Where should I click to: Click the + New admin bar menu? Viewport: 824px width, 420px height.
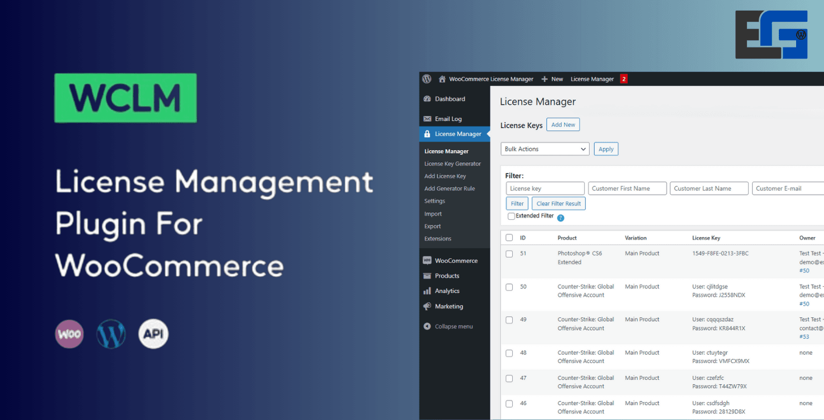tap(552, 79)
